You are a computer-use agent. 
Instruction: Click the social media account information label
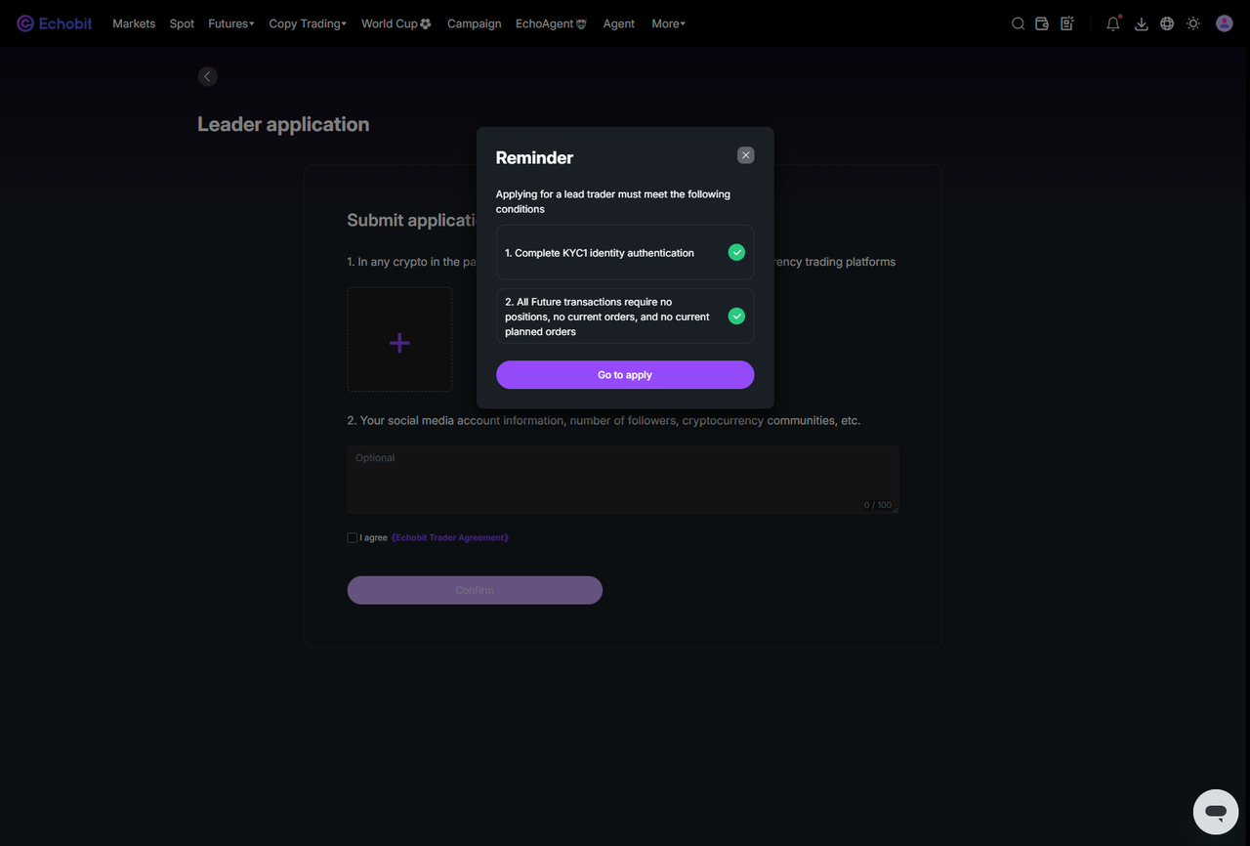click(604, 420)
